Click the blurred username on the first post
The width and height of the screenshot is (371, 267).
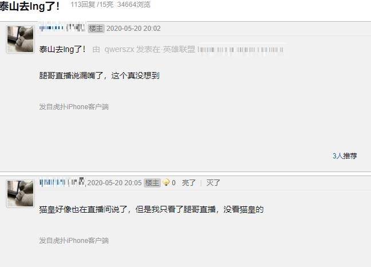coord(62,28)
